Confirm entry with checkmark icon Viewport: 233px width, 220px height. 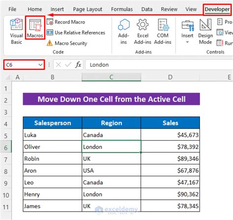click(x=68, y=65)
